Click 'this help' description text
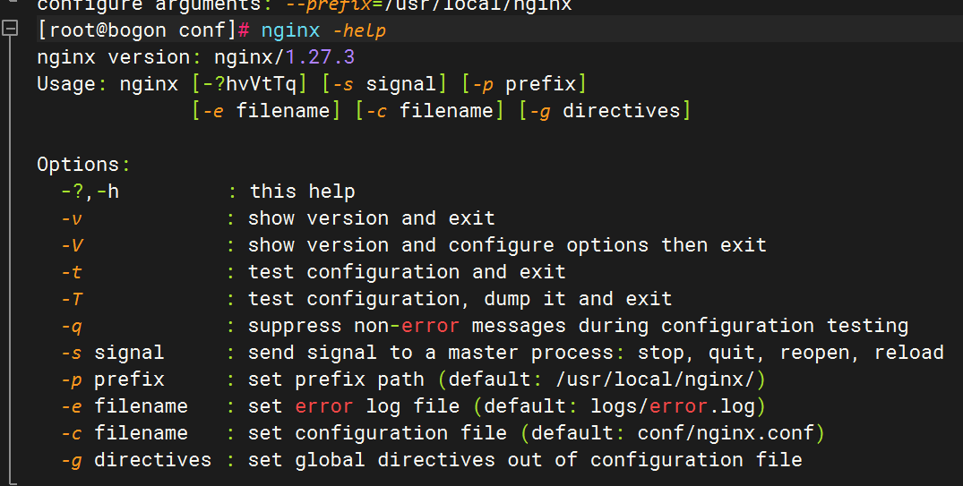 [302, 192]
